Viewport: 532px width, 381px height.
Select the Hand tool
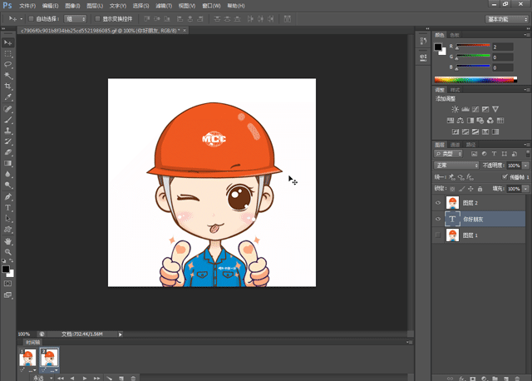[x=8, y=241]
